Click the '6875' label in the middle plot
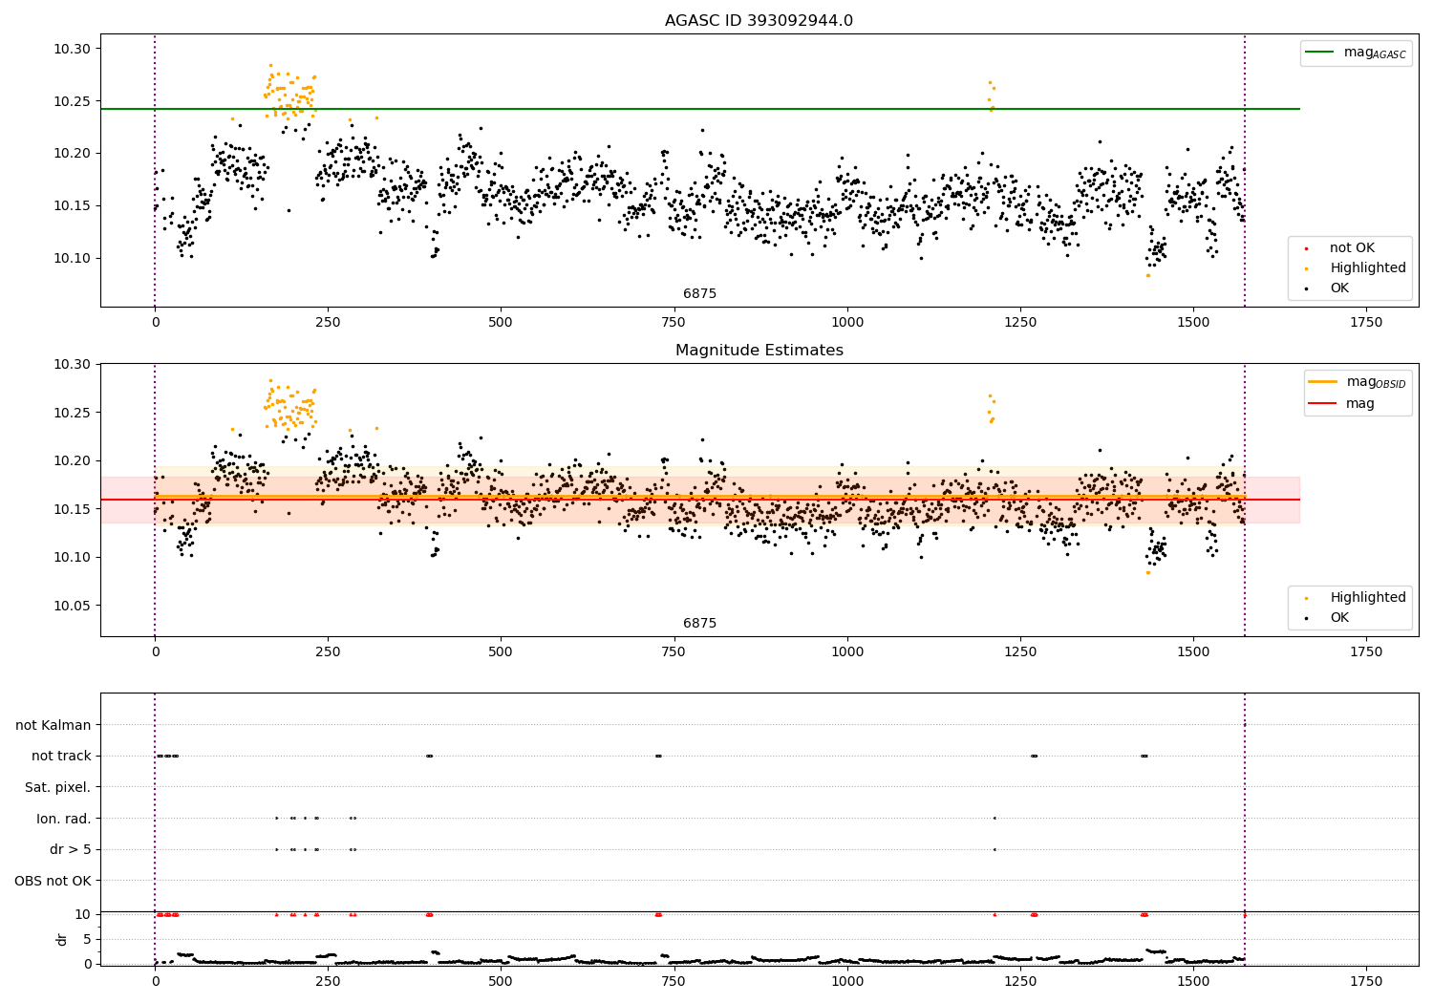Screen dimensions: 1433x1003 (x=699, y=624)
